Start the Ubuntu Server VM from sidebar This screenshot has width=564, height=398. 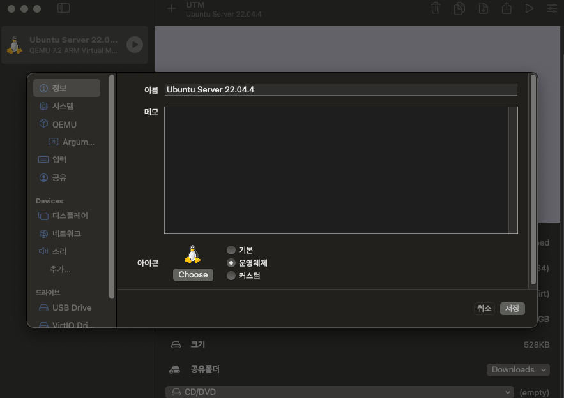(x=135, y=45)
